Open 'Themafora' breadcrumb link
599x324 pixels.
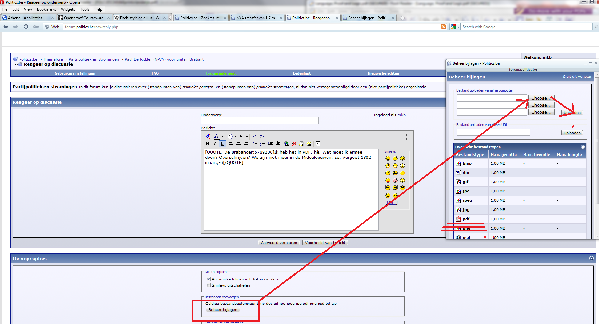53,59
